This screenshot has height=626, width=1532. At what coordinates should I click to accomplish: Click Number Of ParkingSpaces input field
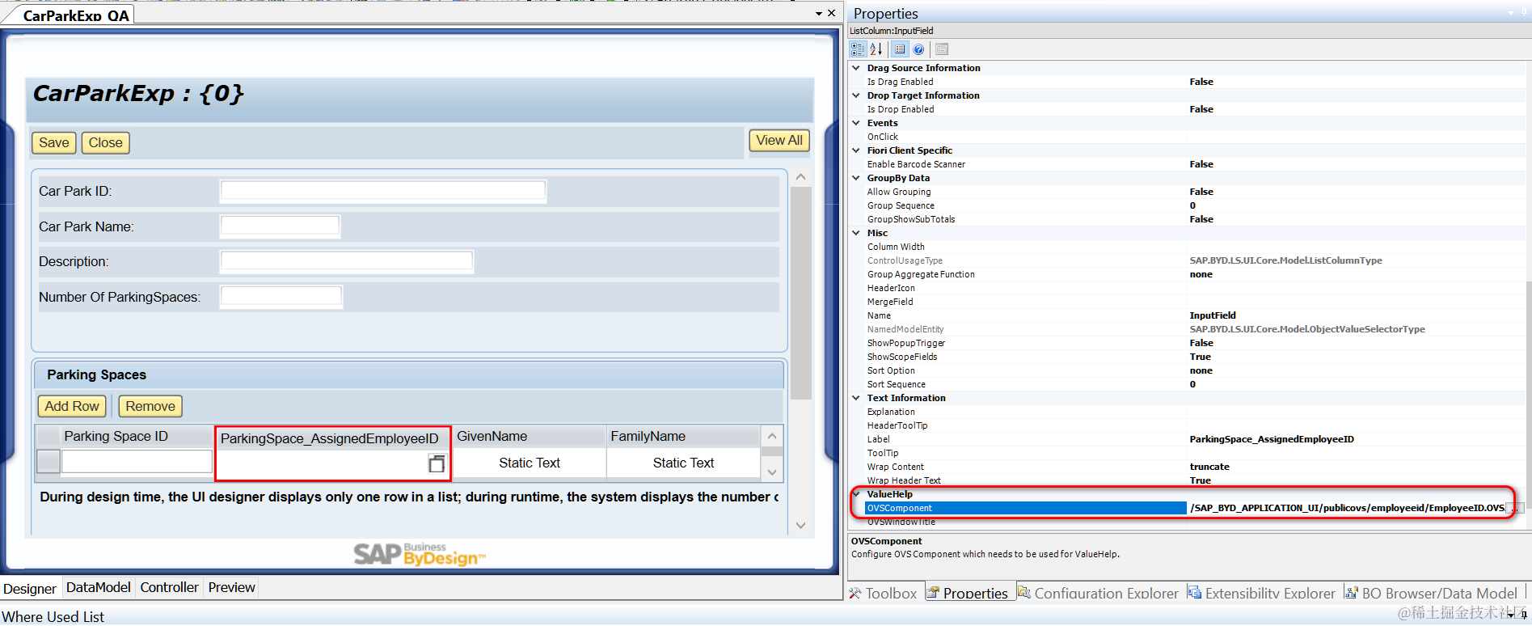pyautogui.click(x=281, y=297)
